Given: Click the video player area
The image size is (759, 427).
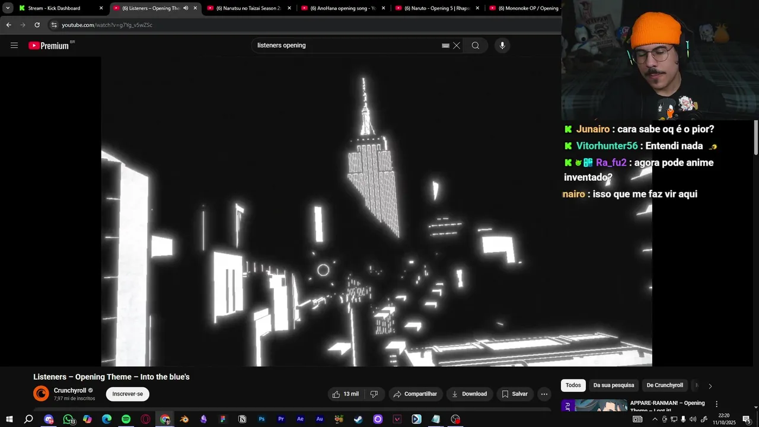Looking at the screenshot, I should tap(377, 212).
